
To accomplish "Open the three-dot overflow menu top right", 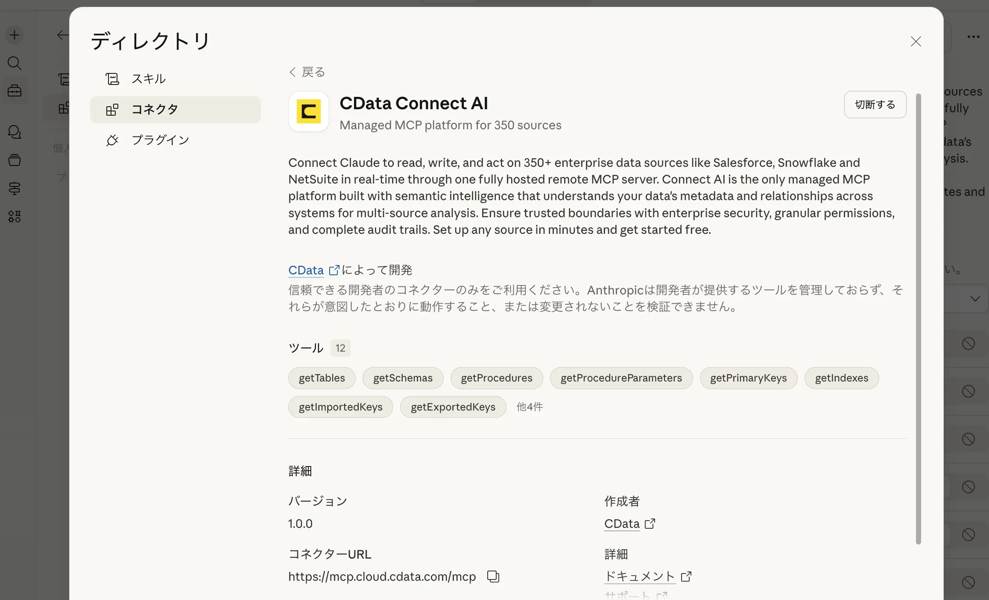I will pyautogui.click(x=973, y=36).
